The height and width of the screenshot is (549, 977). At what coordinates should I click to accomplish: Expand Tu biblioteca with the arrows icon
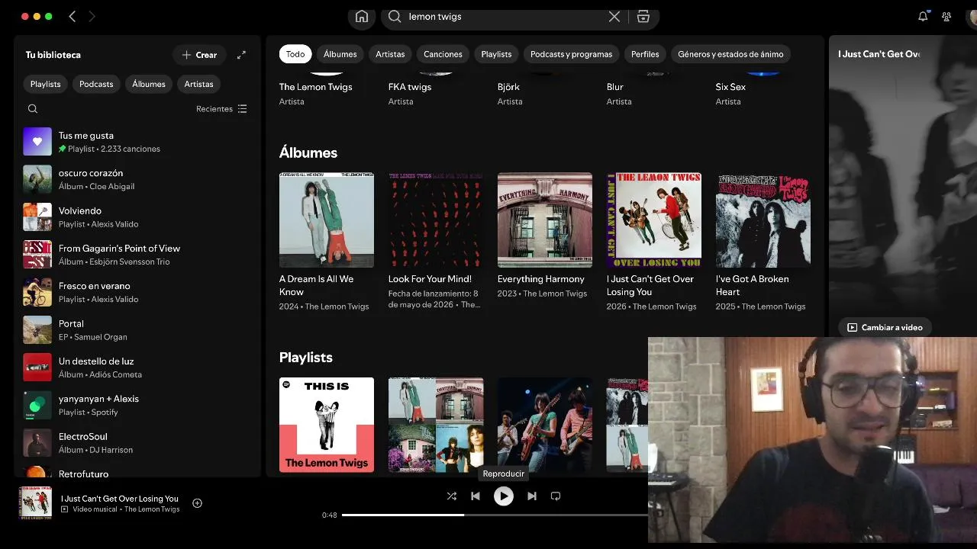tap(241, 55)
